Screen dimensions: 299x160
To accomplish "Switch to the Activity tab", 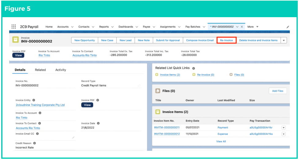I will click(61, 70).
